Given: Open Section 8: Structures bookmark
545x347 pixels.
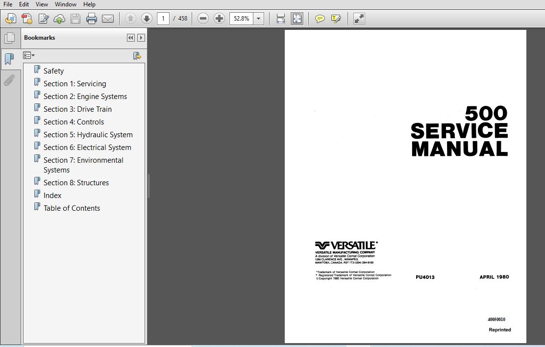Looking at the screenshot, I should click(76, 182).
